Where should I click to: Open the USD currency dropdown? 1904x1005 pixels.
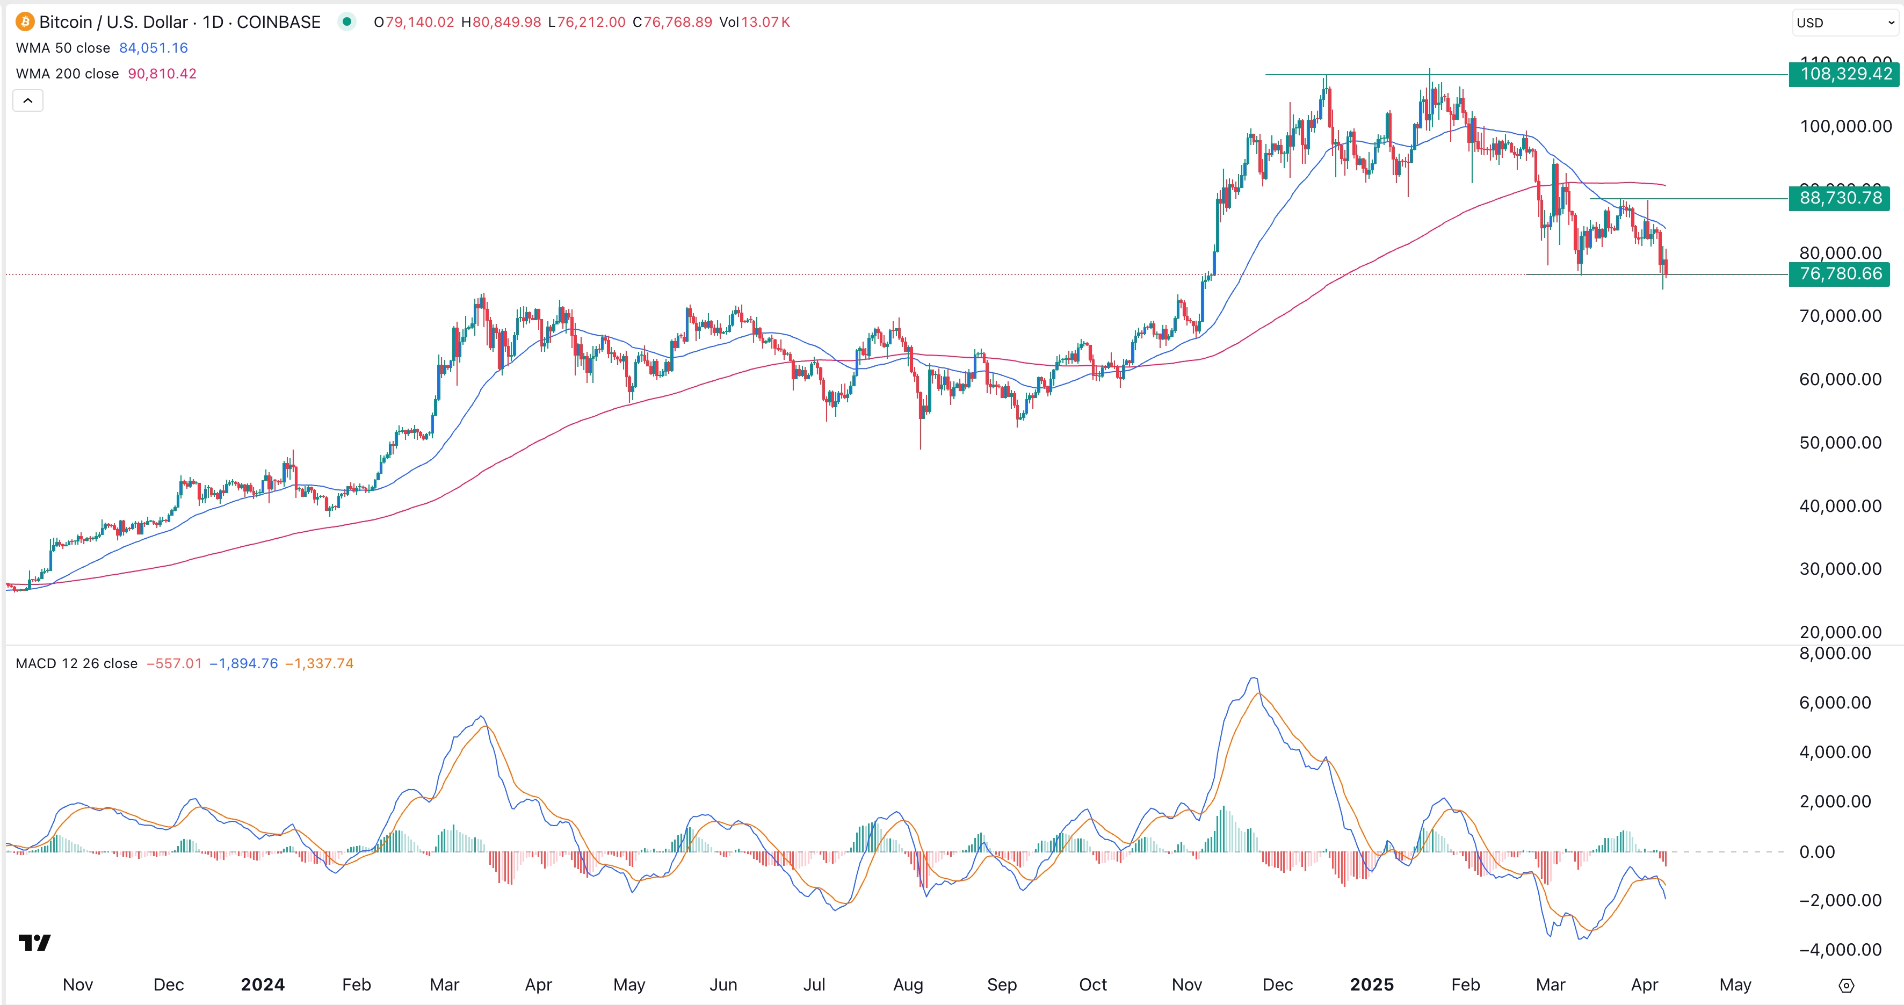(x=1845, y=23)
